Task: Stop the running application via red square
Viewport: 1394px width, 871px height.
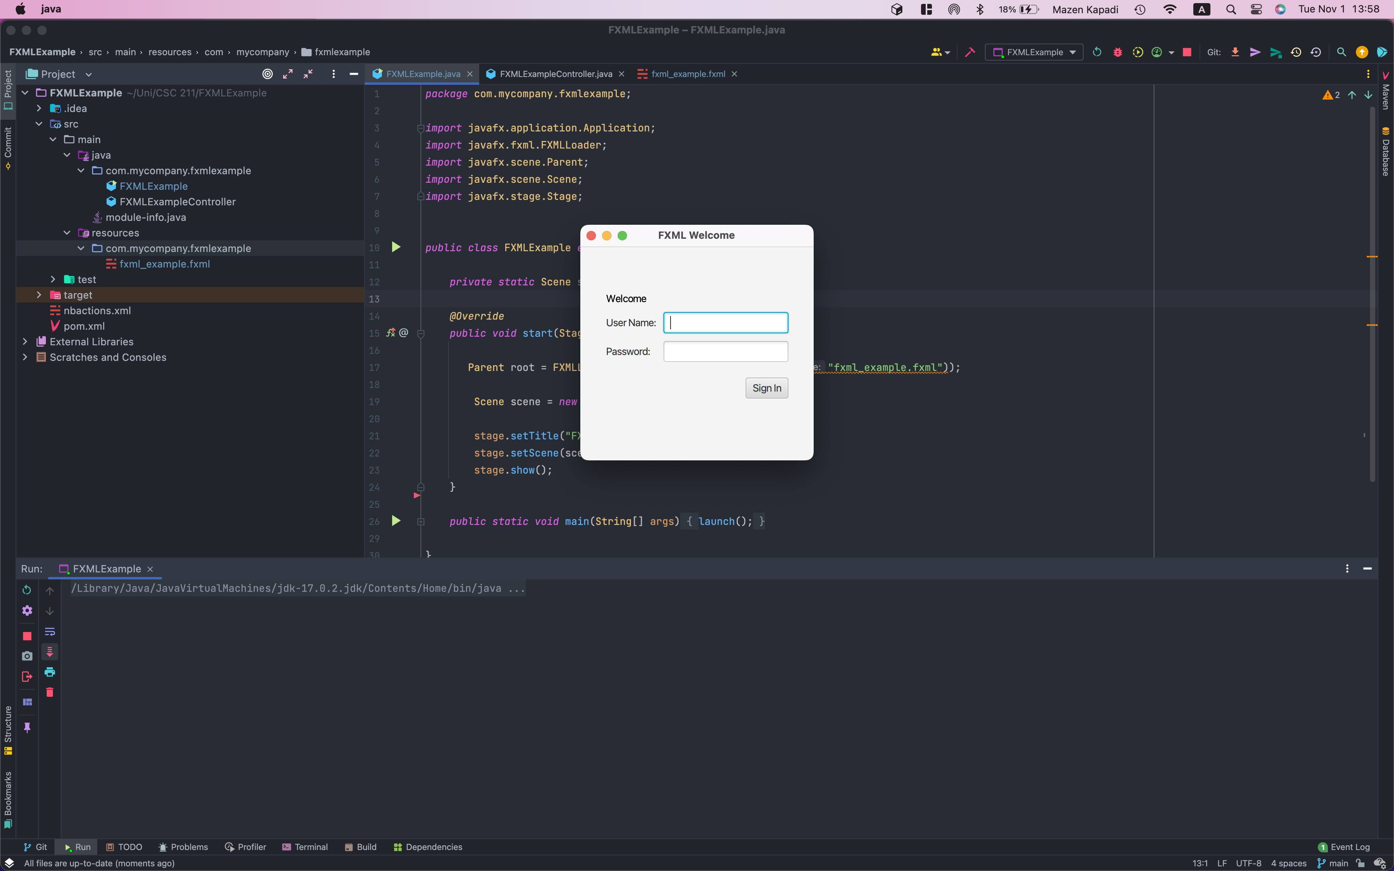Action: [x=1187, y=52]
